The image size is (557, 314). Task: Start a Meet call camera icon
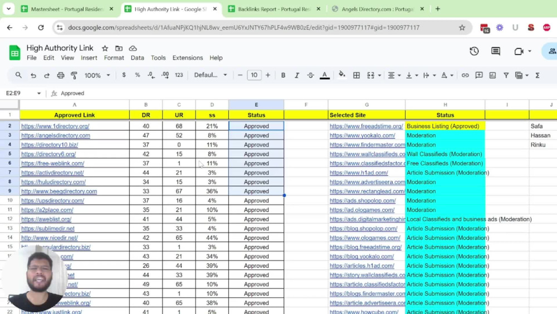(x=519, y=51)
